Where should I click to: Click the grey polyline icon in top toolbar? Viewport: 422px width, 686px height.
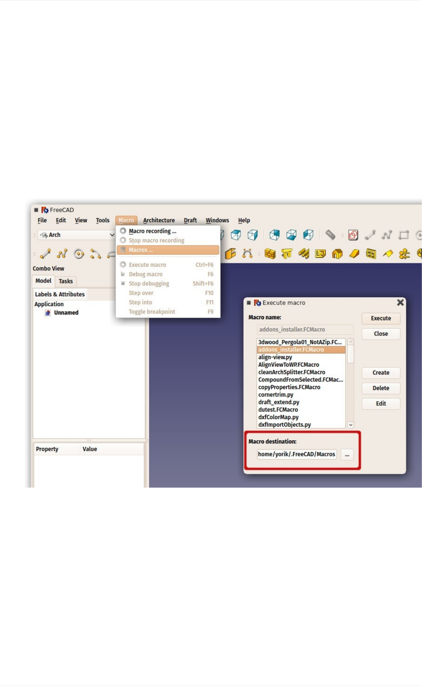click(x=387, y=235)
